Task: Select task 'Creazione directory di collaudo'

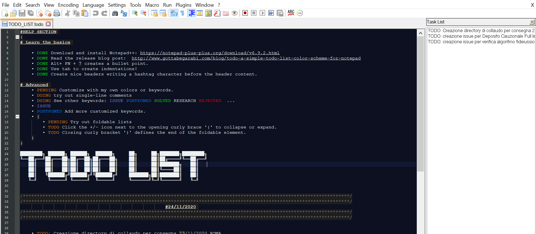Action: [481, 30]
